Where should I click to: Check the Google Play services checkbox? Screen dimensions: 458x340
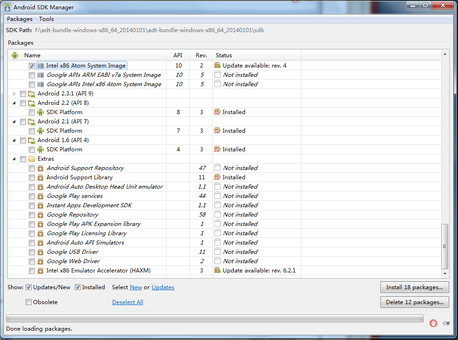[x=32, y=197]
